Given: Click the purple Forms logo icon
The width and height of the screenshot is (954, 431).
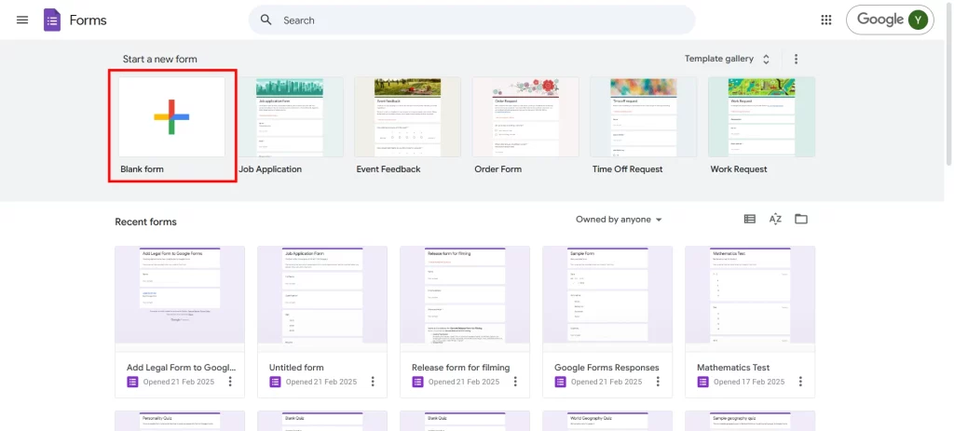Looking at the screenshot, I should click(52, 20).
